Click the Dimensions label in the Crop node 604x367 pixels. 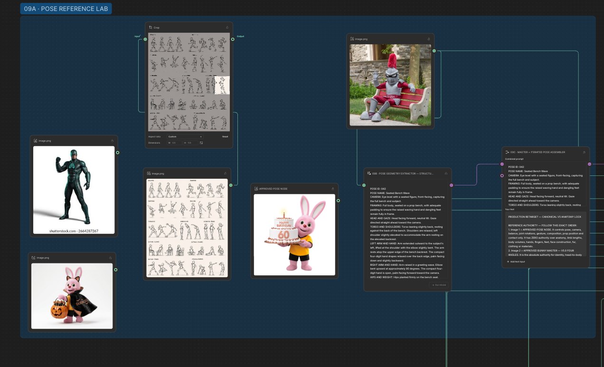154,143
